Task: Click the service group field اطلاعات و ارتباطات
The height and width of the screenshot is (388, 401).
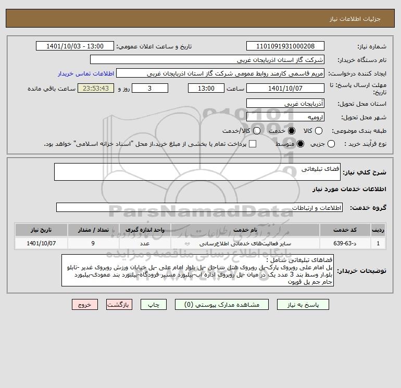Action: 199,207
